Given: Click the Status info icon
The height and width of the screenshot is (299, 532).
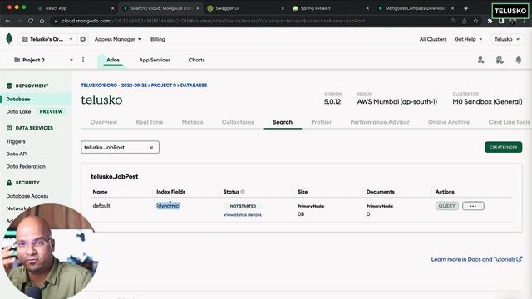Looking at the screenshot, I should [x=243, y=192].
